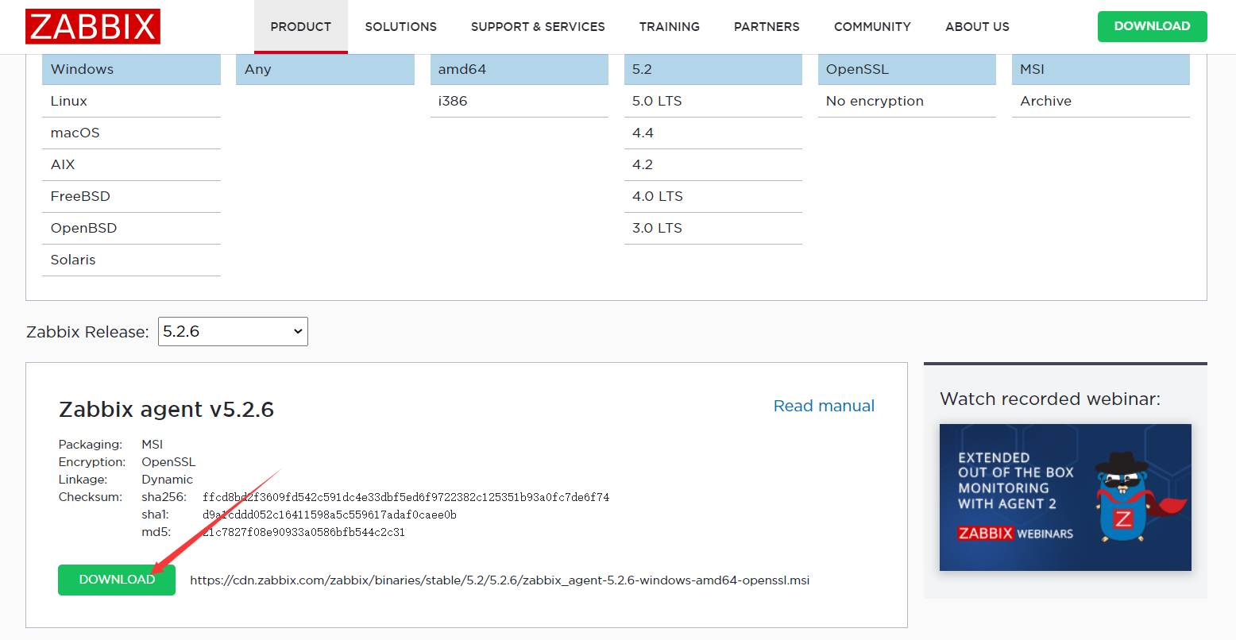Image resolution: width=1236 pixels, height=640 pixels.
Task: Select the AIX platform
Action: click(x=62, y=164)
